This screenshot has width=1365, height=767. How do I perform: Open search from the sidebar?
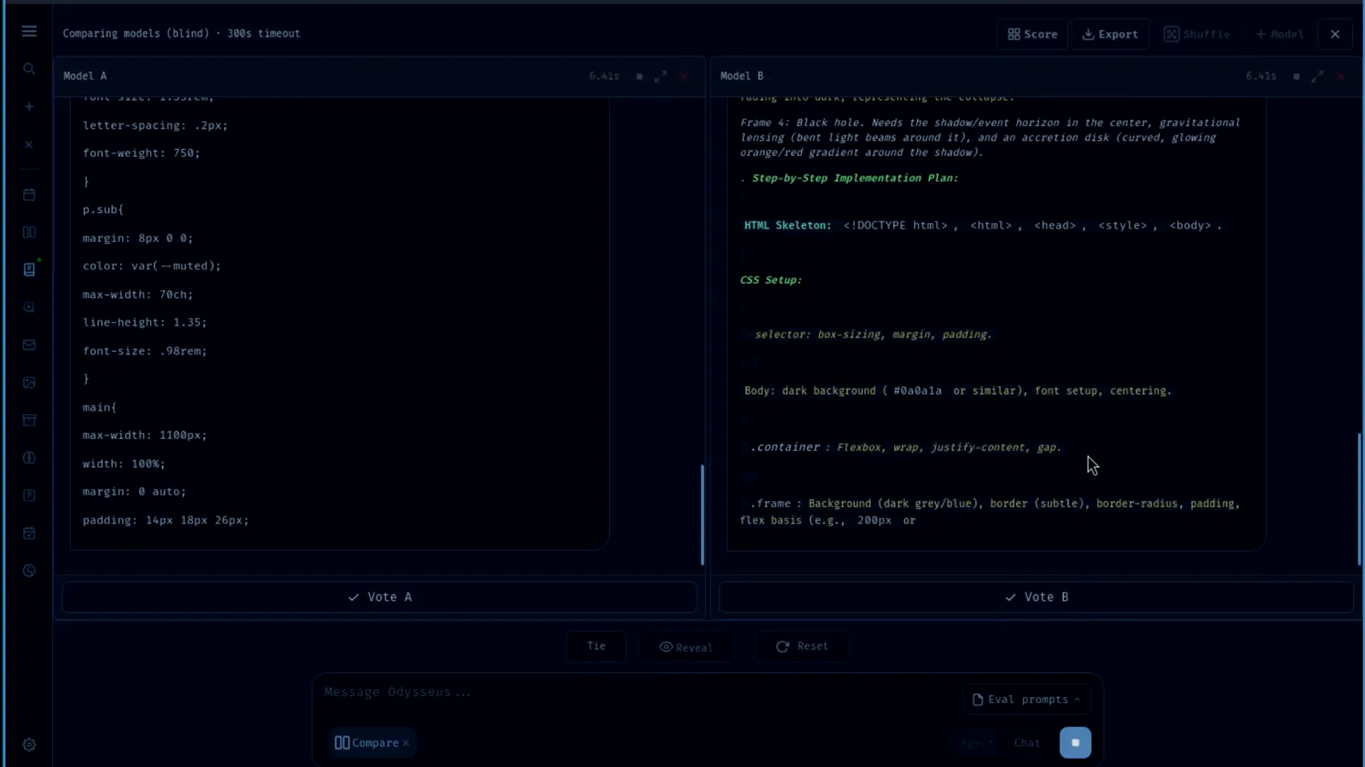pyautogui.click(x=29, y=69)
